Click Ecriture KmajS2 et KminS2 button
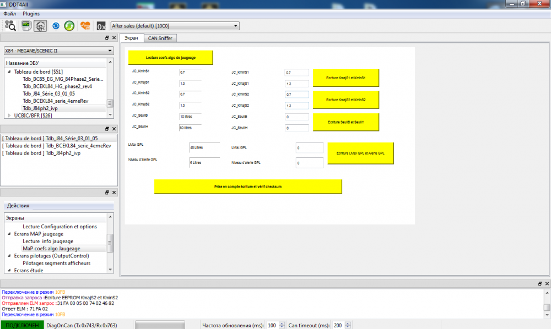Screen dimensions: 551x329 click(x=346, y=100)
